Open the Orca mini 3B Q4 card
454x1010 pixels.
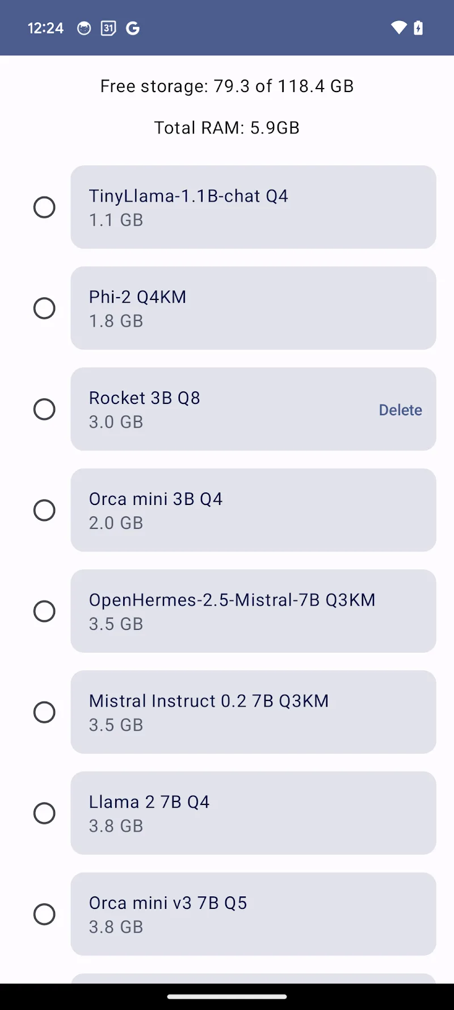pos(253,510)
